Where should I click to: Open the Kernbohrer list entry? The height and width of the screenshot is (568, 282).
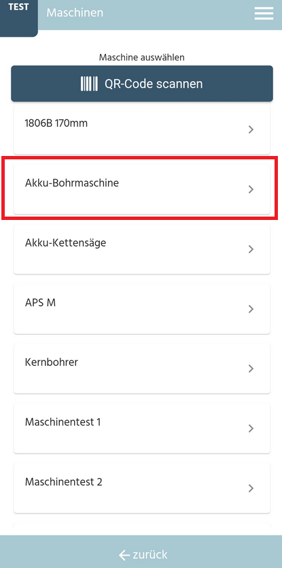(x=142, y=368)
